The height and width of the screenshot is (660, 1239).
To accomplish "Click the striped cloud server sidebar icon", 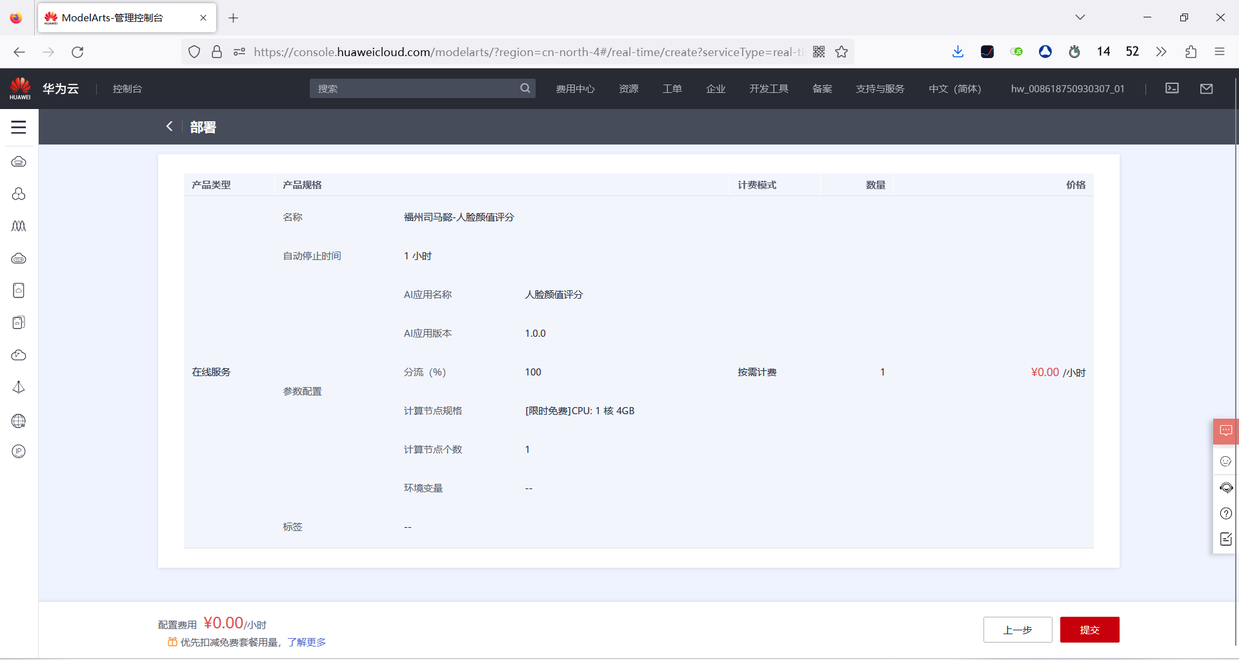I will coord(19,258).
